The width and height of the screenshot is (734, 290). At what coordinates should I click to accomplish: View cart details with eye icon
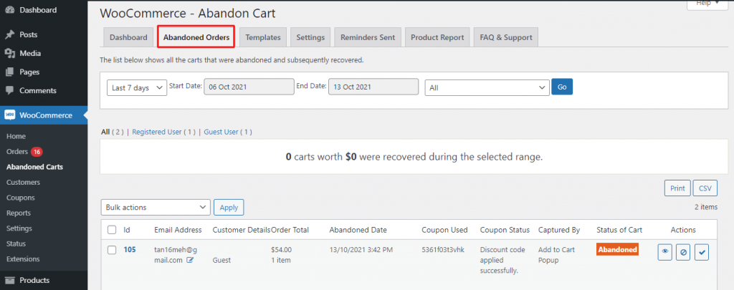click(664, 253)
